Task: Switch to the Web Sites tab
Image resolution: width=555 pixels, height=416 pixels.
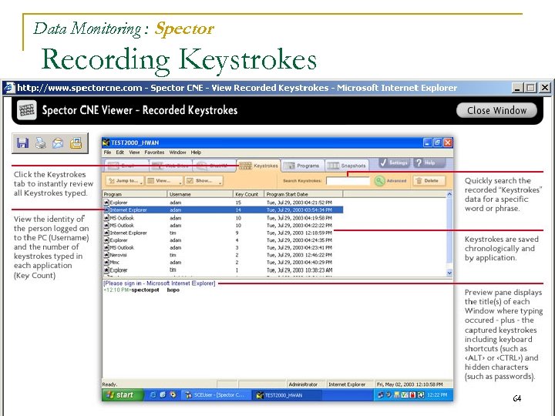Action: [x=170, y=166]
